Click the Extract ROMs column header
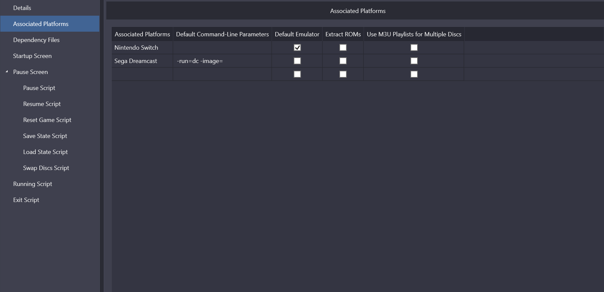 click(x=343, y=34)
